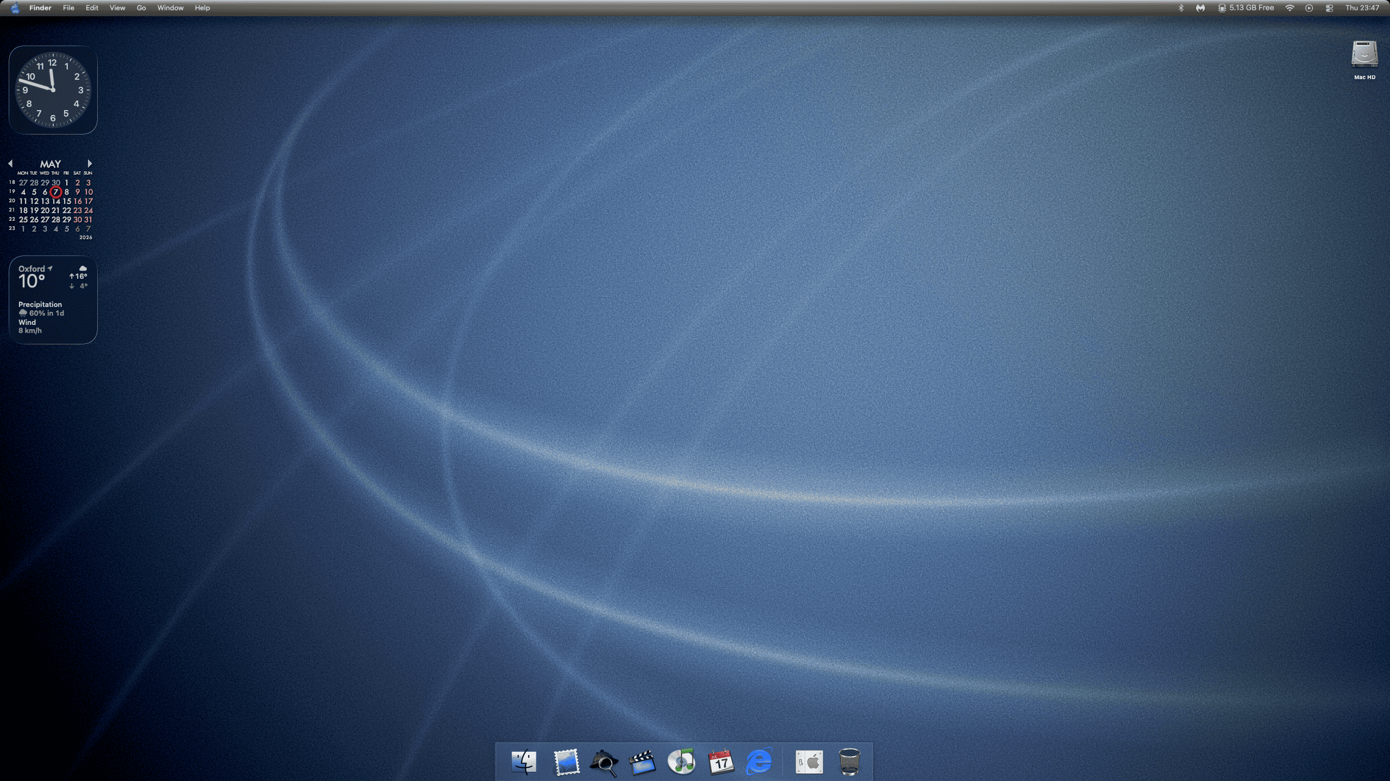Click the '5.13 GB Free' memory status text
1390x781 pixels.
click(x=1252, y=8)
